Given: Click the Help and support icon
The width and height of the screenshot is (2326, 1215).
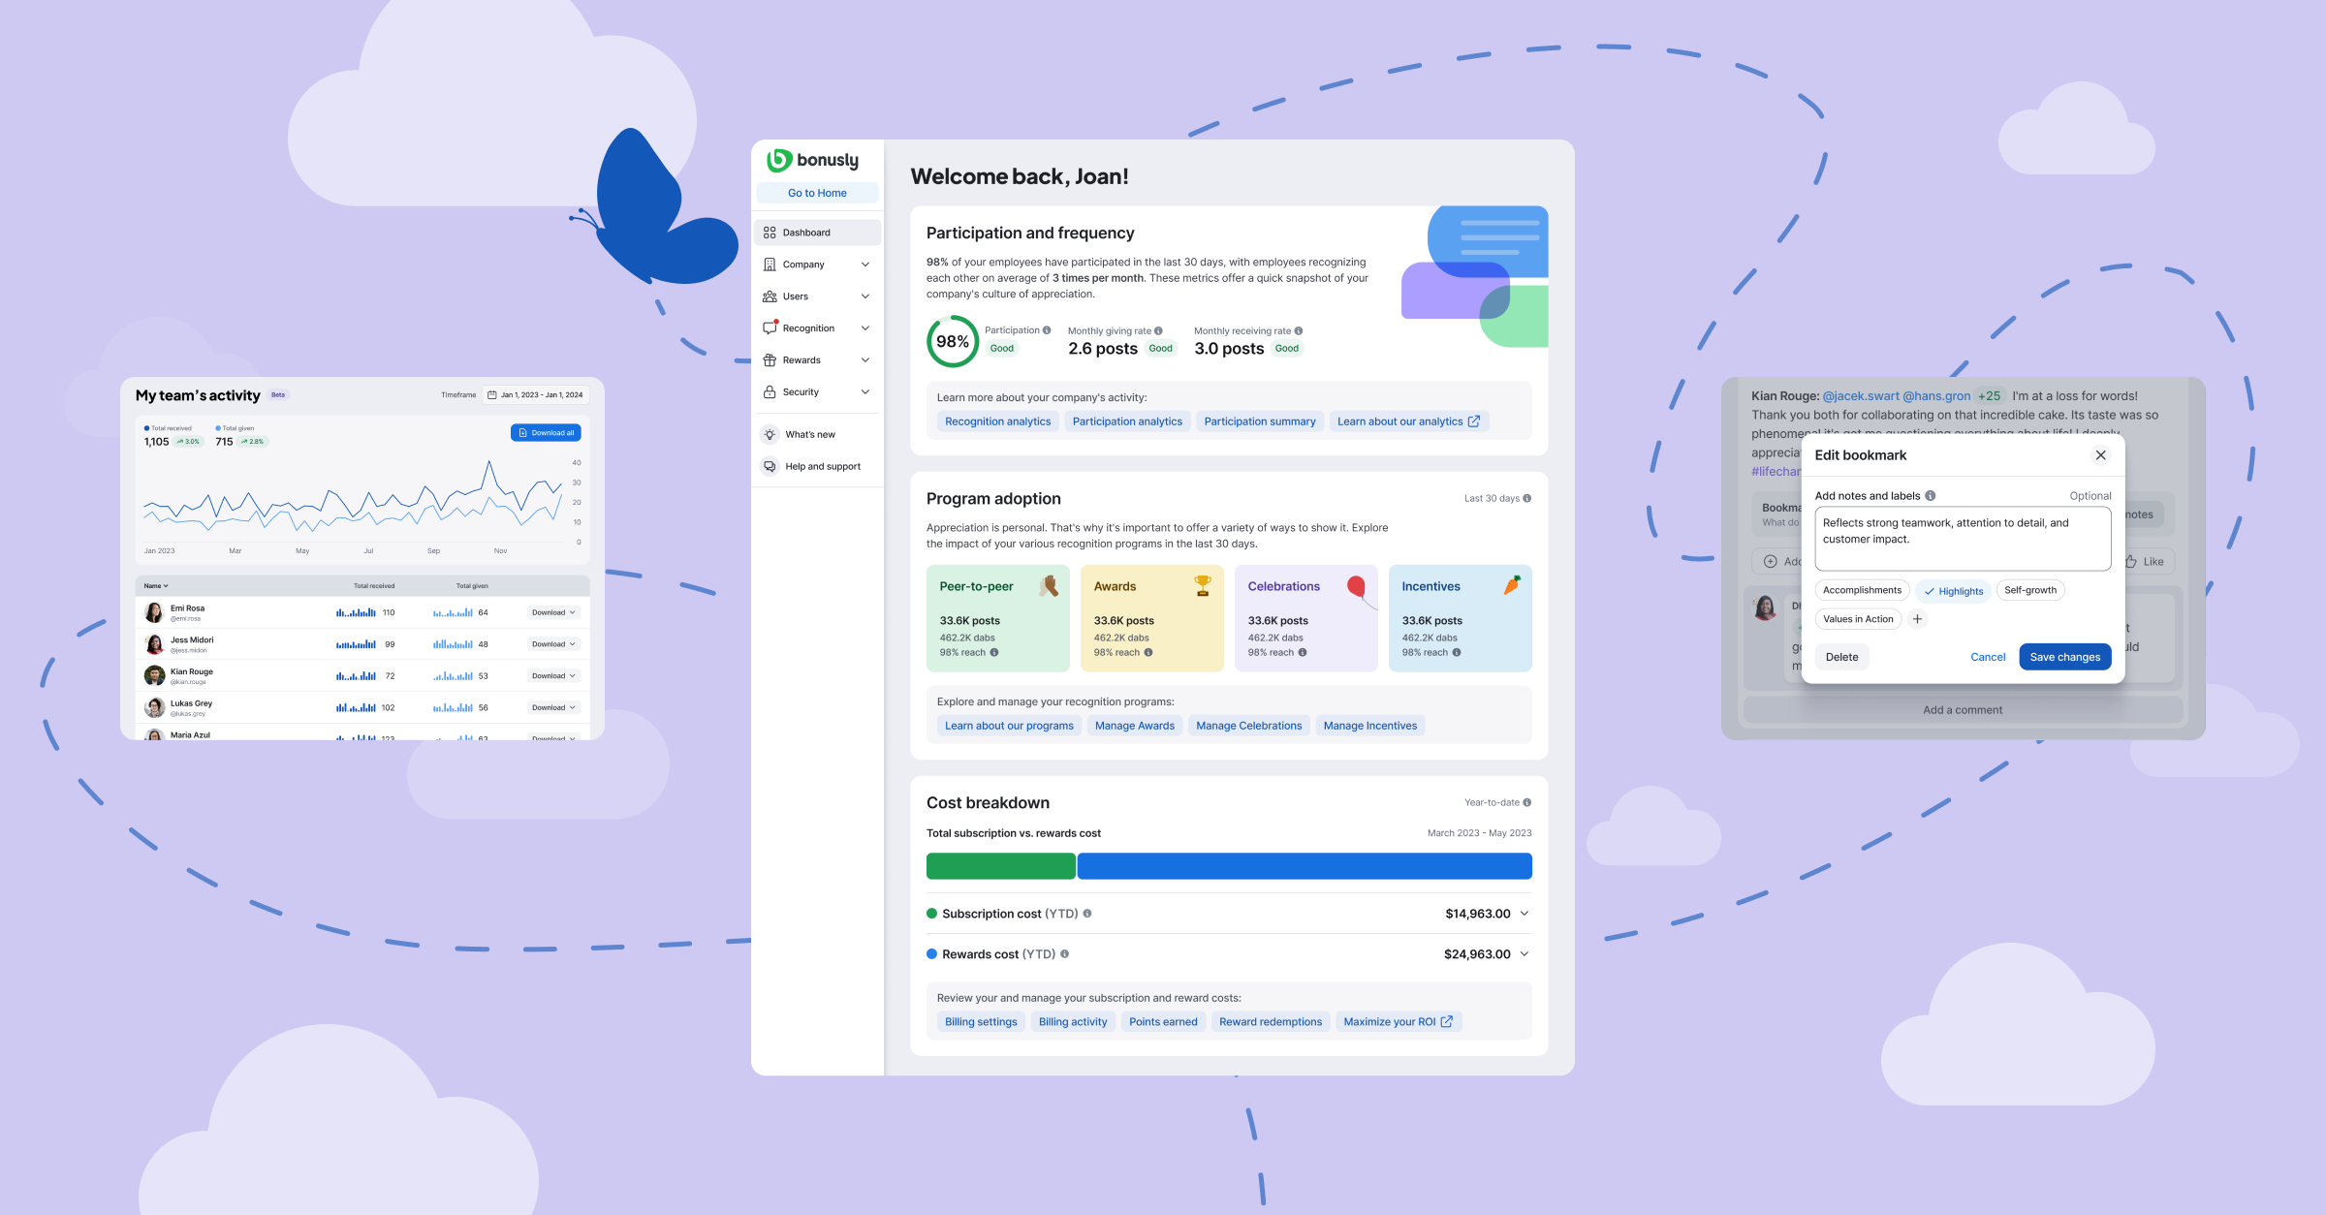Looking at the screenshot, I should pyautogui.click(x=769, y=466).
